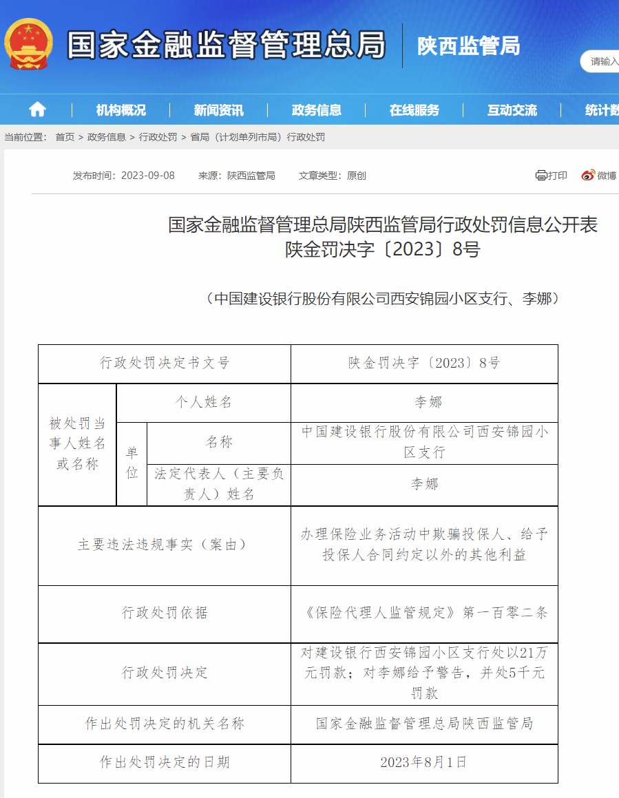This screenshot has width=619, height=798.
Task: Click the national emblem logo
Action: click(29, 47)
